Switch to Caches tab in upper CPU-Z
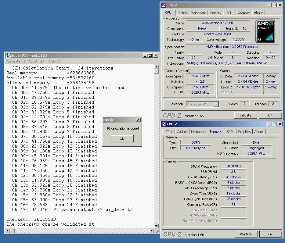 coord(182,13)
